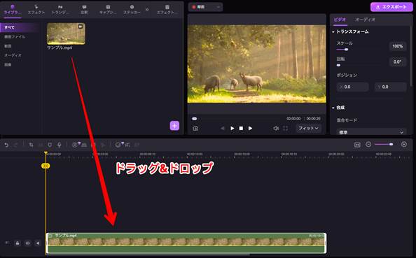Open the ステッカー stickers tab

coord(132,10)
